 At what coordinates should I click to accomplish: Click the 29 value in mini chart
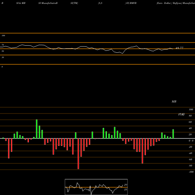pos(126,185)
